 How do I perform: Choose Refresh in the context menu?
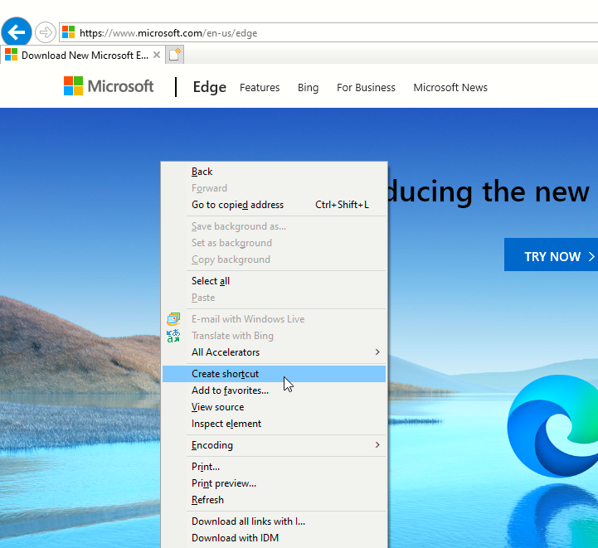[274, 500]
